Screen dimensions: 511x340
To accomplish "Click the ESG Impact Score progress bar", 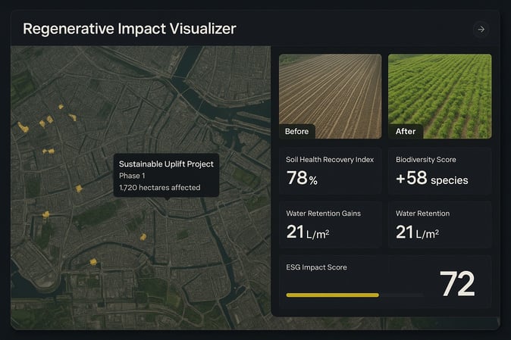I will coord(355,295).
